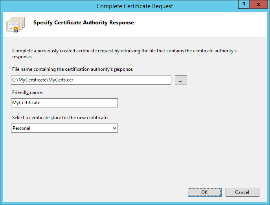Click the word Personal in store selector
270x205 pixels.
pos(21,128)
